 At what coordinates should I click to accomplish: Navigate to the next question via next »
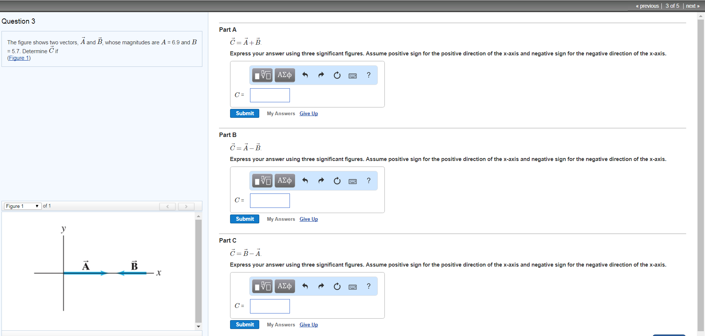coord(693,6)
